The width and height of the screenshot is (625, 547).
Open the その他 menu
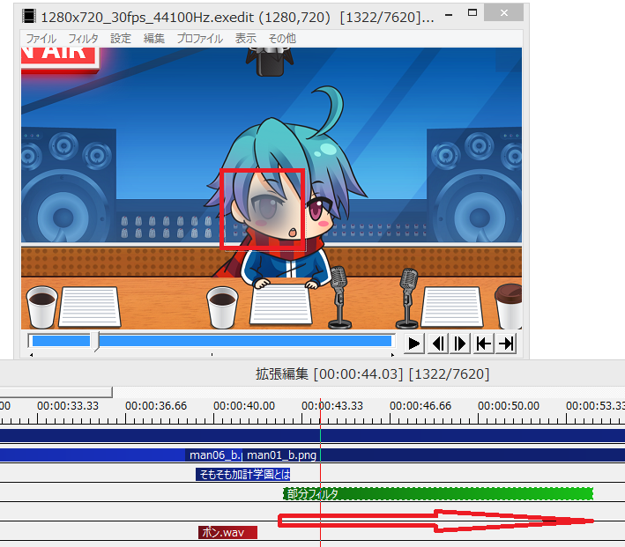(282, 39)
